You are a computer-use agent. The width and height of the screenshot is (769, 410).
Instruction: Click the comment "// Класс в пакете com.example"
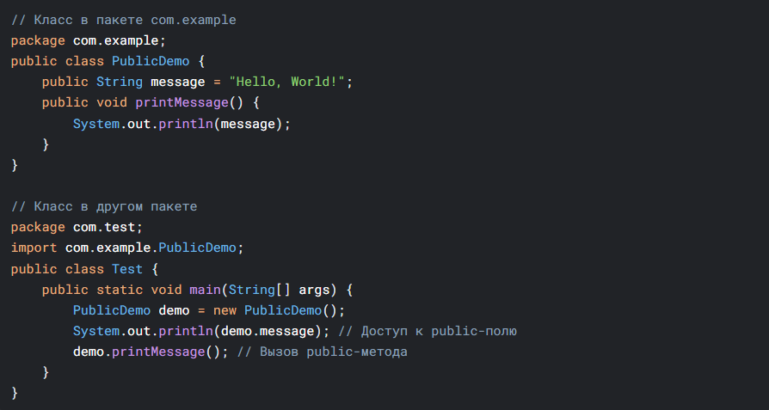(124, 20)
